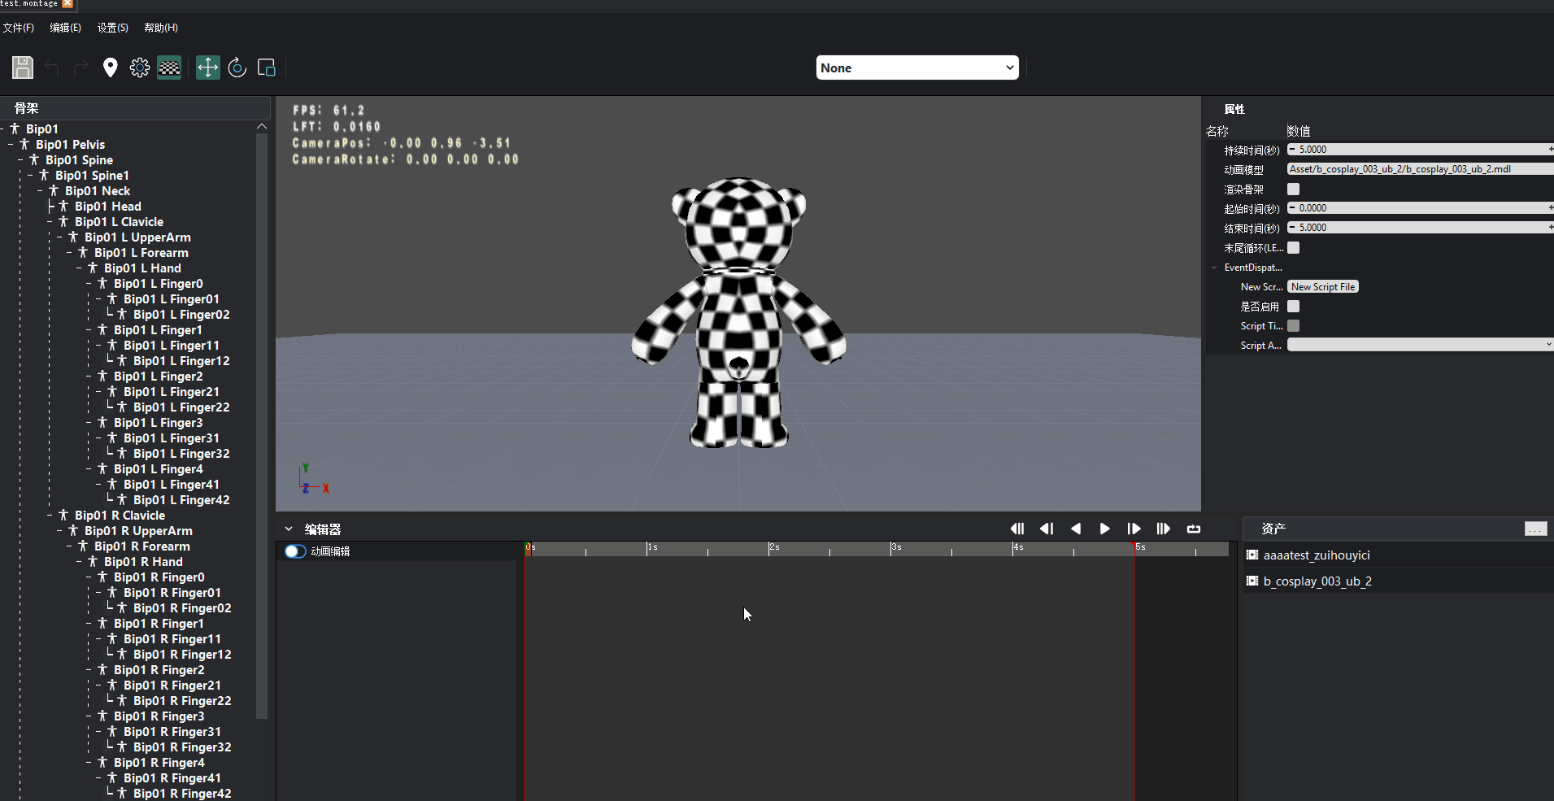Select the scale tool icon
Screen dimensions: 1554x801
click(267, 67)
